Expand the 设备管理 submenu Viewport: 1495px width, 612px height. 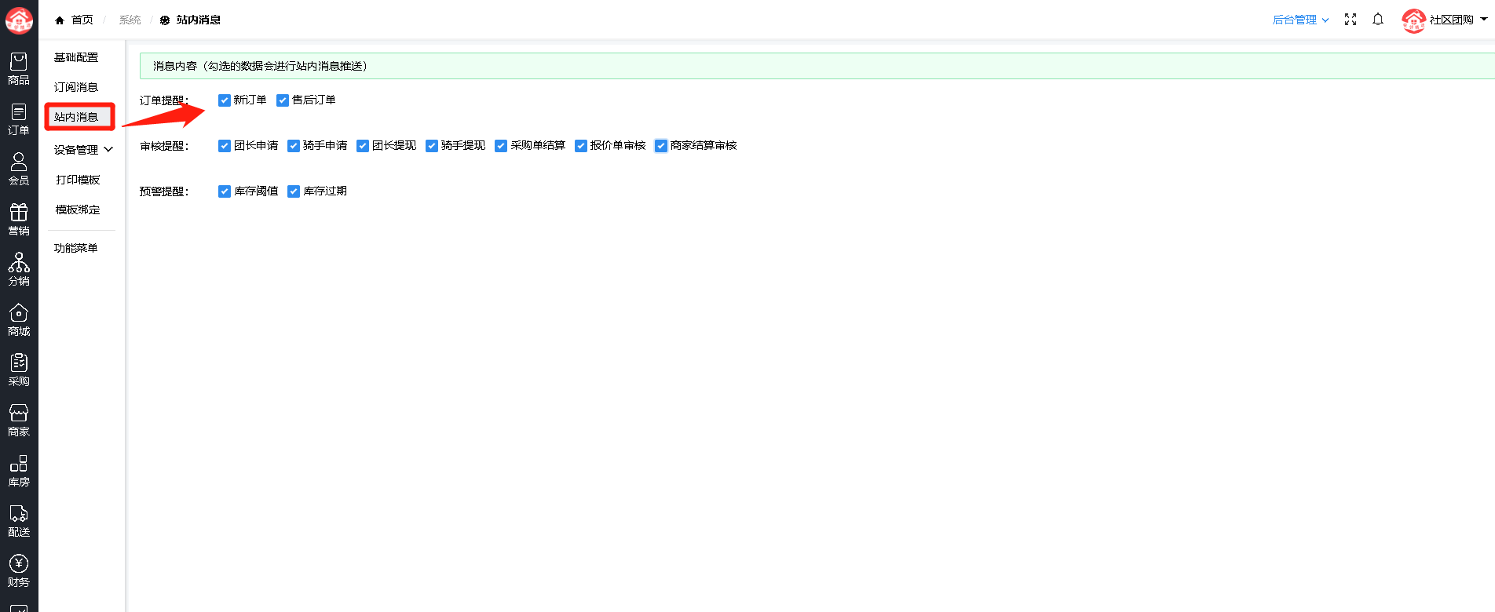pos(83,150)
